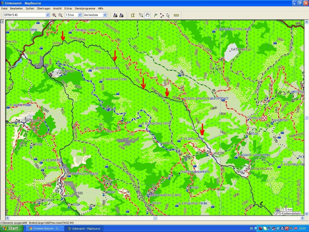
Task: Select the distance measure ruler tool
Action: coord(177,15)
